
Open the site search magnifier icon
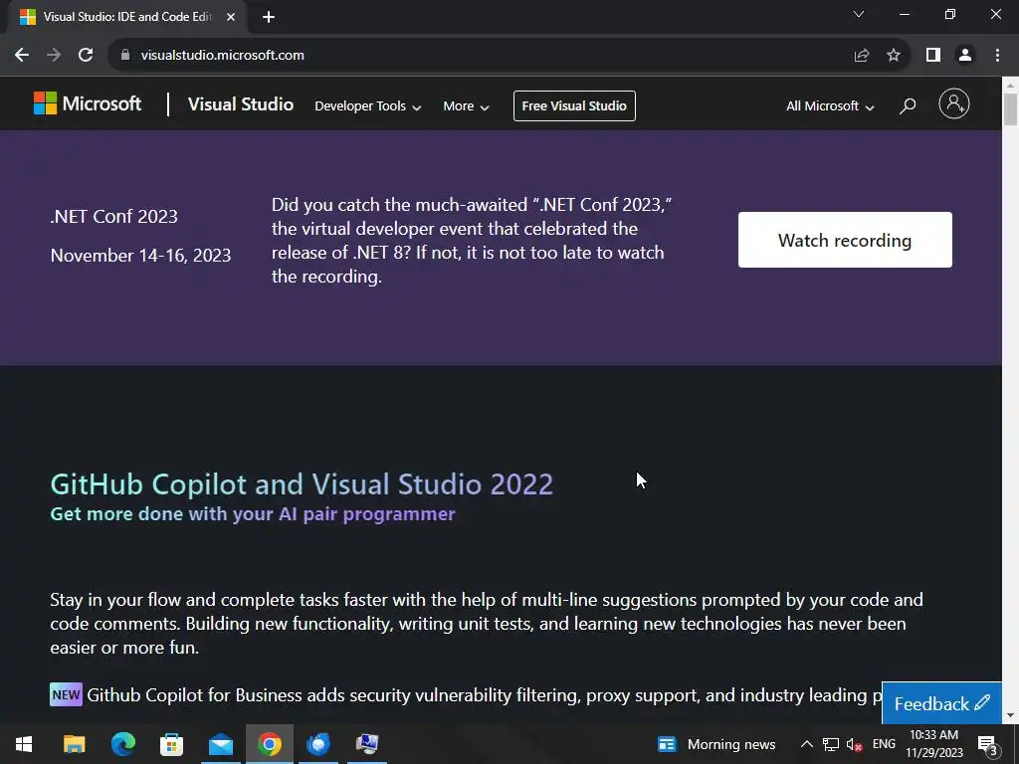click(x=908, y=105)
